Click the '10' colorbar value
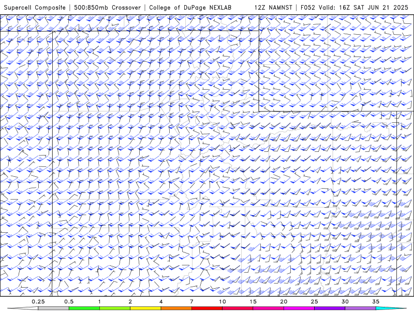414x311 pixels. 223,302
